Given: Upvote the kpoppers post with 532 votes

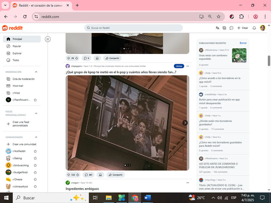Looking at the screenshot, I should point(68,175).
